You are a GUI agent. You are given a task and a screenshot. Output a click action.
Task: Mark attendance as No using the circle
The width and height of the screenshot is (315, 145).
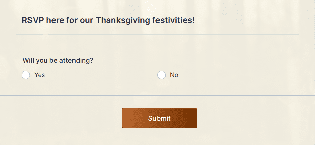coord(162,75)
